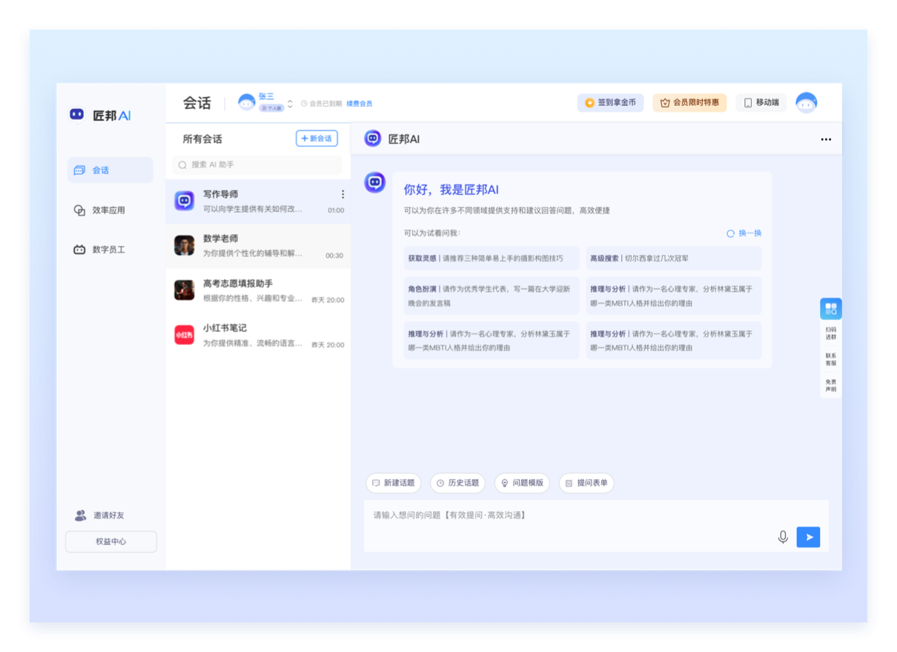Image resolution: width=897 pixels, height=652 pixels.
Task: Open the 历史话题 history topics button
Action: point(457,483)
